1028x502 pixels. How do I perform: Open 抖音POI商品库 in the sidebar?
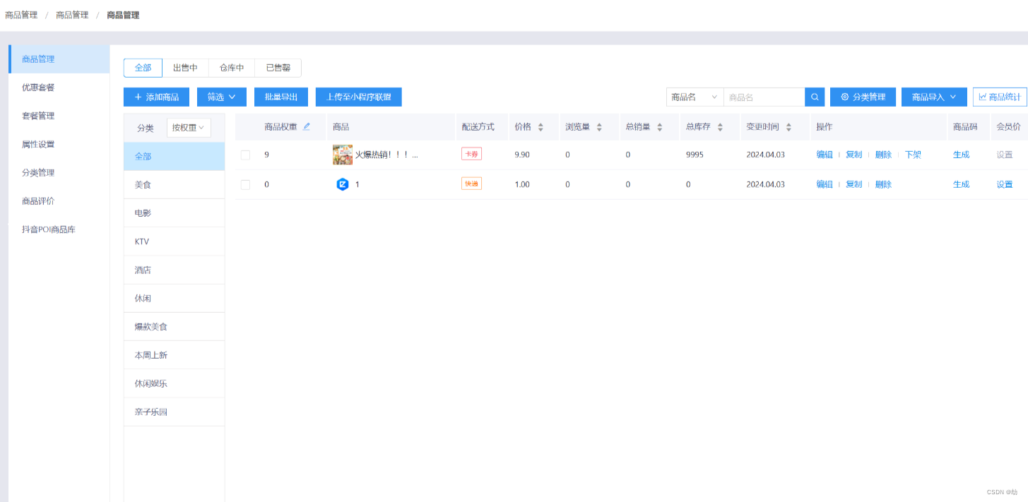(59, 229)
